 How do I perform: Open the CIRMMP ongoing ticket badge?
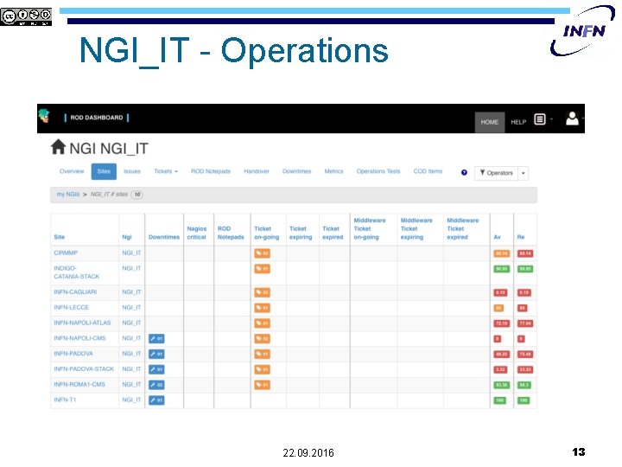coord(263,253)
